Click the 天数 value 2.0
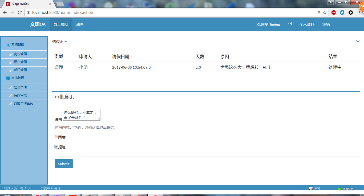Image resolution: width=364 pixels, height=196 pixels. [x=198, y=67]
